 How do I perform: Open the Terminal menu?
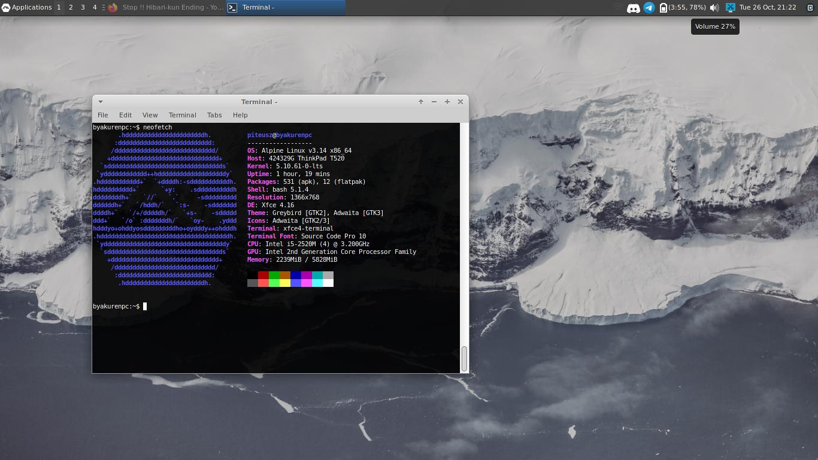tap(182, 115)
